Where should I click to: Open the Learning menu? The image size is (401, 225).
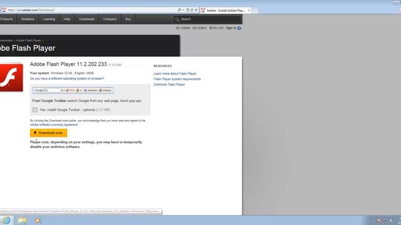pos(49,19)
